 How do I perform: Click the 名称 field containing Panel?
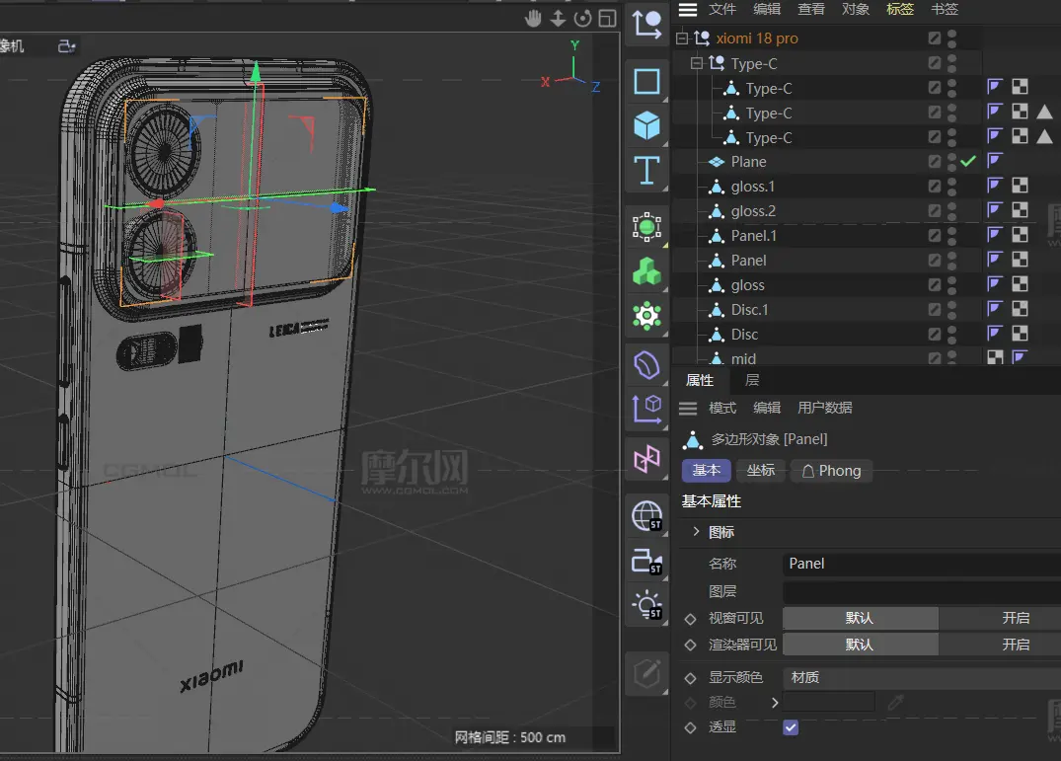click(922, 564)
